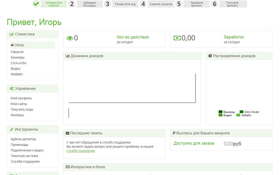Click the Мобайл light green legend swatch
Viewport: 280px width, 175px height.
(x=238, y=115)
